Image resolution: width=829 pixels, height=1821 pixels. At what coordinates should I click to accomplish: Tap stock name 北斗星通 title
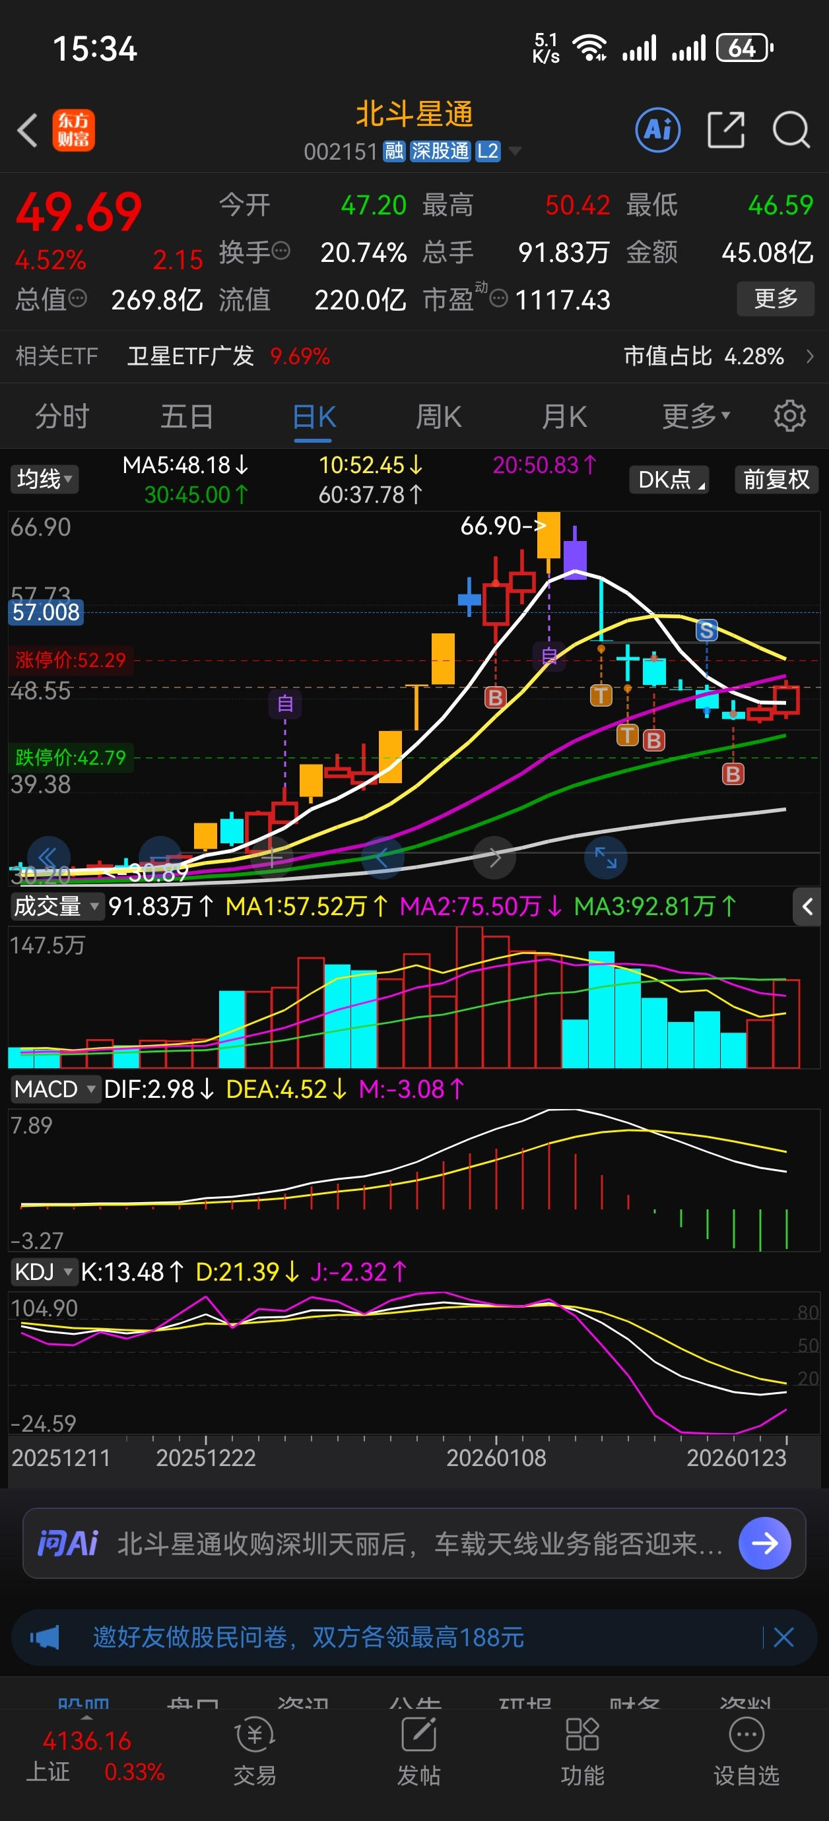[x=414, y=113]
